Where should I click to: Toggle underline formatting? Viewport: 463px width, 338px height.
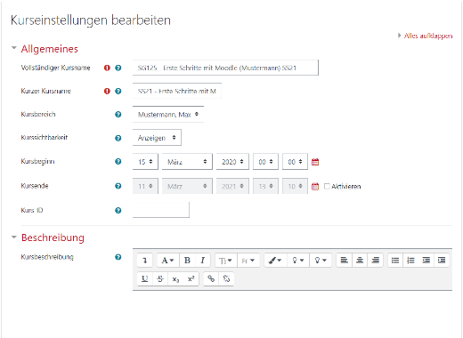pos(145,279)
